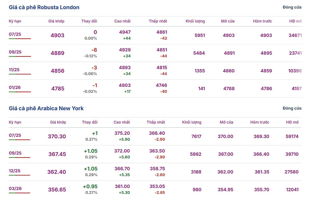311x198 pixels.
Task: Click Đóng cửa status of Robusta table
Action: [292, 7]
